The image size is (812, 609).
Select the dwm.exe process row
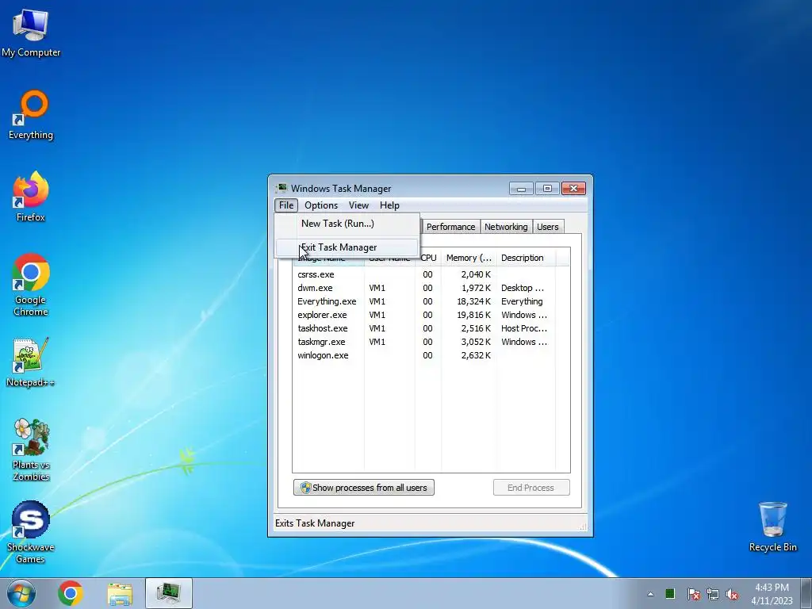(431, 288)
